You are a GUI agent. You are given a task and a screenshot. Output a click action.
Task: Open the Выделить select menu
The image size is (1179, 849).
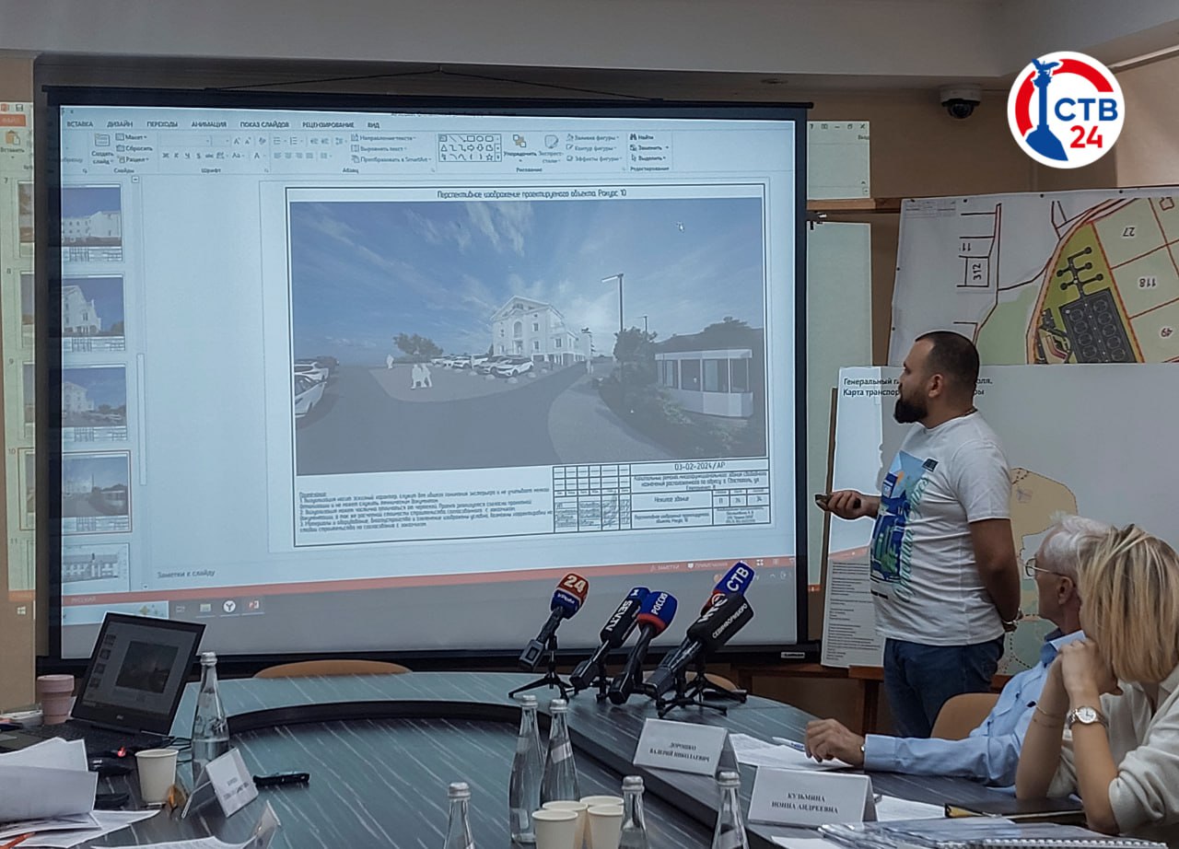[x=647, y=158]
